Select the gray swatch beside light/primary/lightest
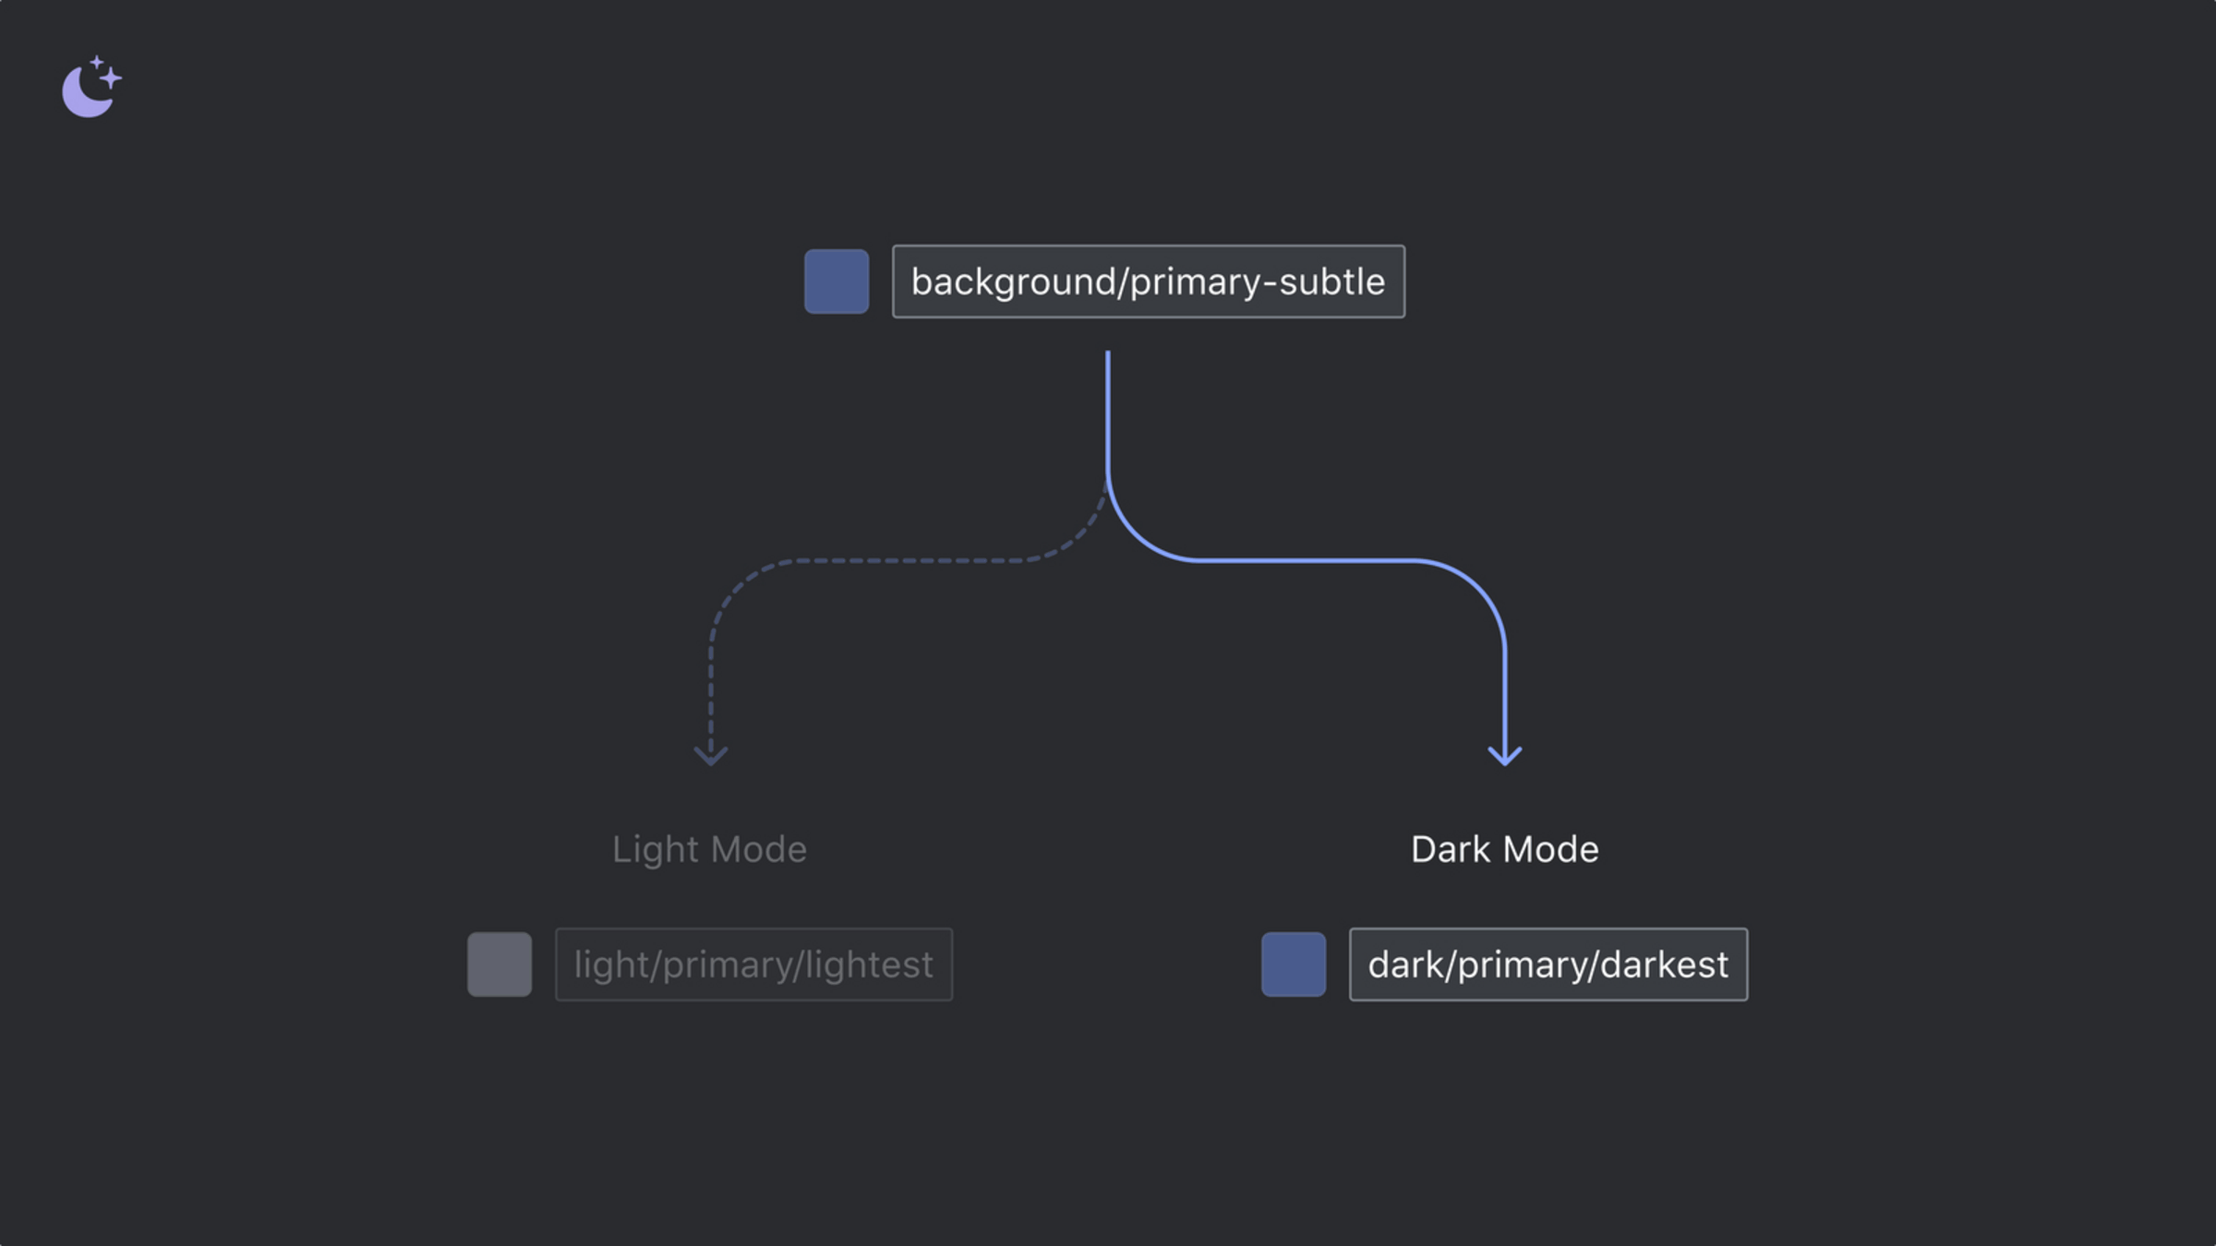The height and width of the screenshot is (1246, 2216). click(x=499, y=964)
